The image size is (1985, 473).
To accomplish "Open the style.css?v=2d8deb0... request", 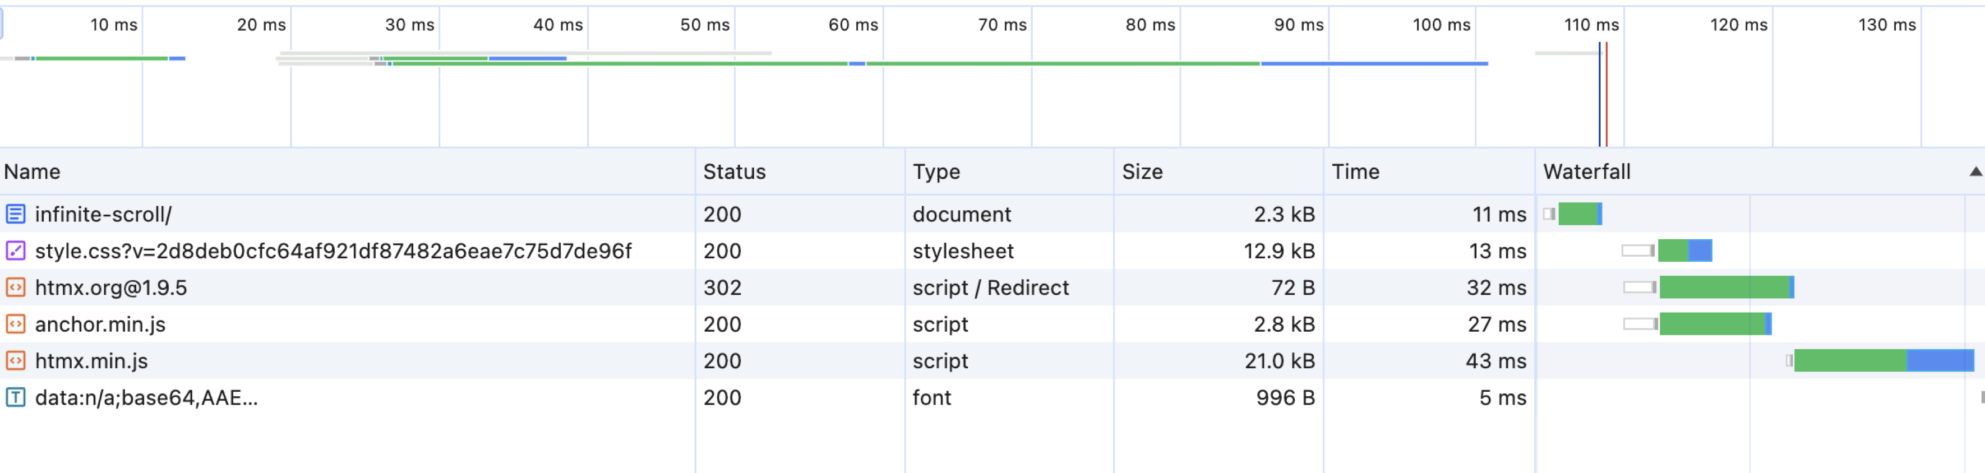I will pyautogui.click(x=333, y=251).
